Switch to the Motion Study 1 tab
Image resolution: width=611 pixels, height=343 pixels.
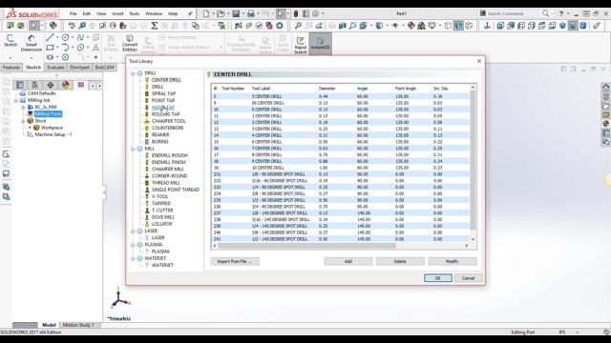click(x=78, y=325)
